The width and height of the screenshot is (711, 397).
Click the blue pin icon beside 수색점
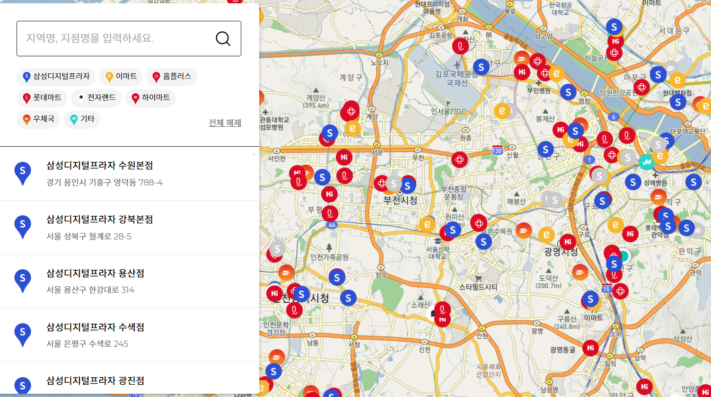(x=23, y=335)
